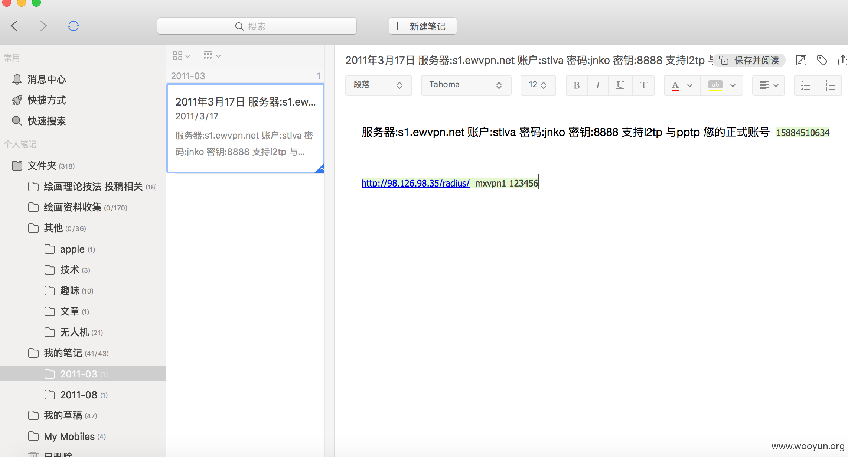Insert a numbered list
The width and height of the screenshot is (848, 457).
830,85
